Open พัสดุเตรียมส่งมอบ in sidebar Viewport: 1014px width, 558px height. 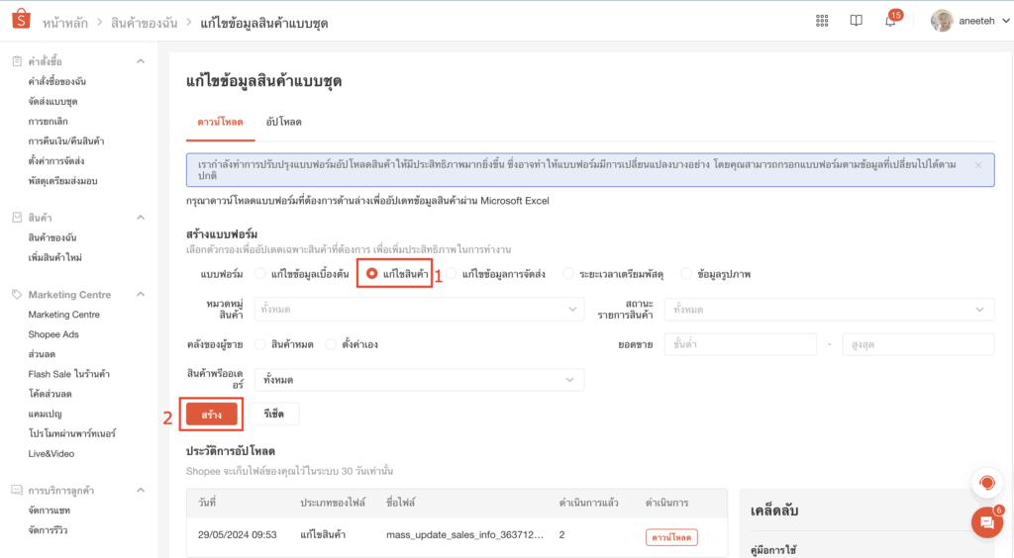62,181
